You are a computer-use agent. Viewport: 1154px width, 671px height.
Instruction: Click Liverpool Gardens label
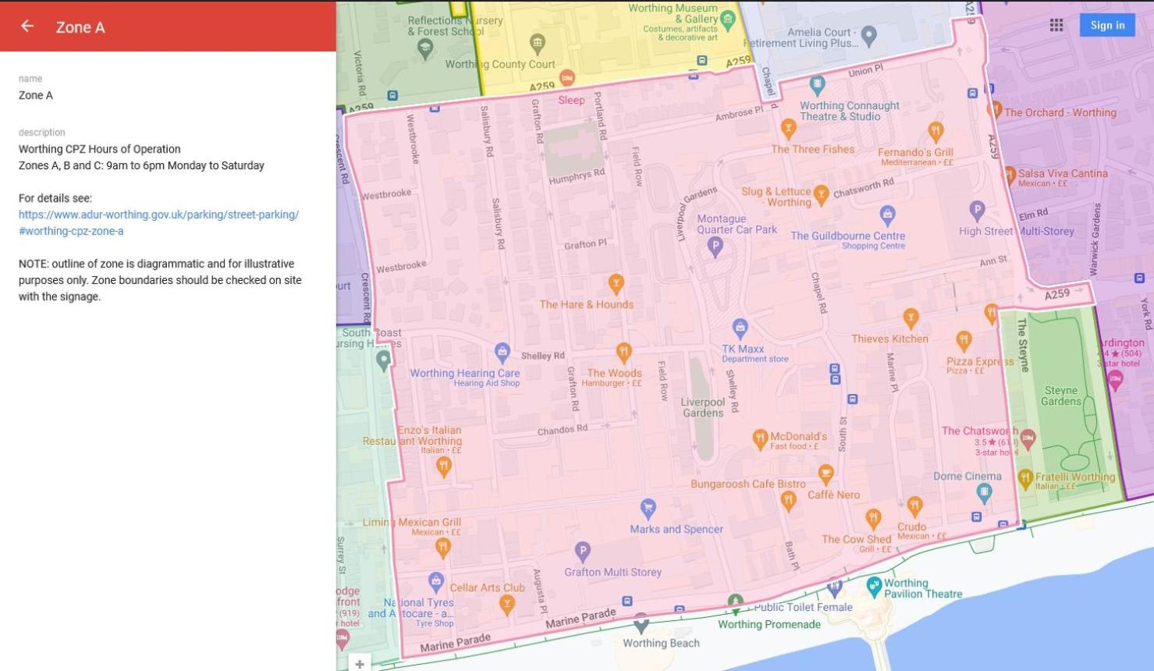point(703,407)
